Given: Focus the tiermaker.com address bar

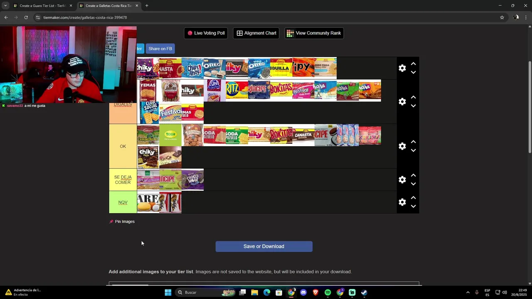Looking at the screenshot, I should pos(266,17).
